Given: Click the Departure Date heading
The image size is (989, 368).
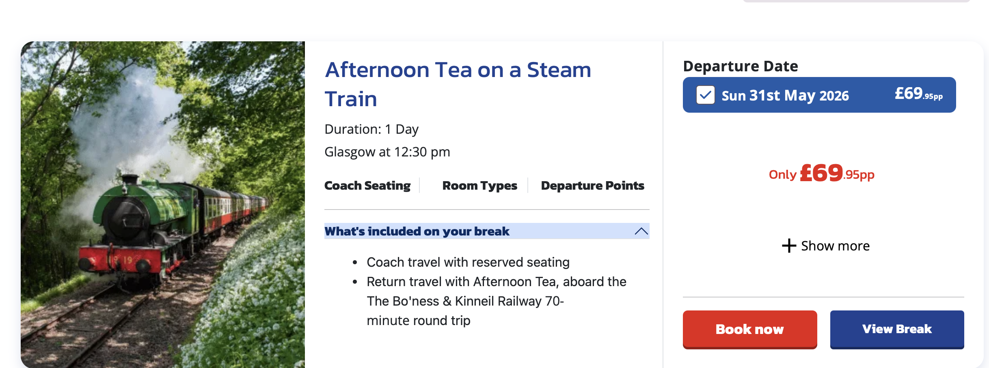Looking at the screenshot, I should 740,66.
